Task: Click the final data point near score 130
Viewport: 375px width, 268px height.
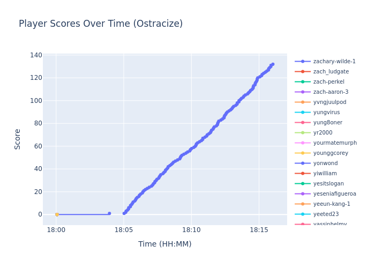Action: (x=272, y=64)
